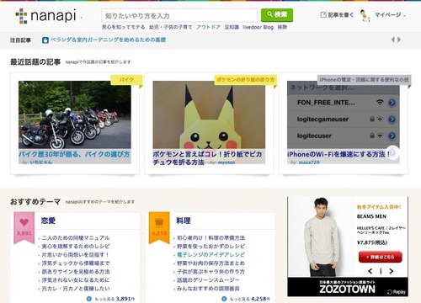The image size is (421, 303).
Task: Click the ポケモンの折り紙の折り方 tag
Action: [x=246, y=80]
